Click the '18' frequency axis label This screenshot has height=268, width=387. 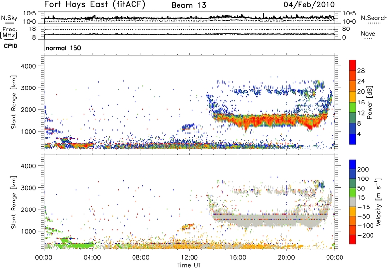click(32, 29)
